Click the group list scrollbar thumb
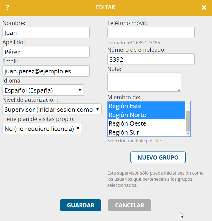 click(188, 121)
